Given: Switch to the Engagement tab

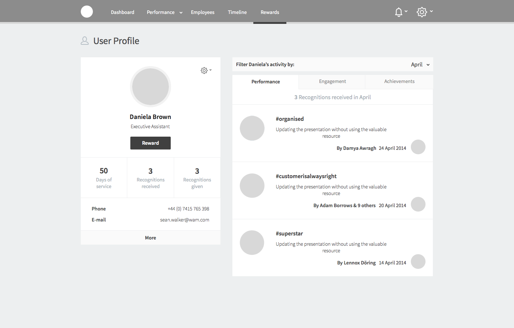Looking at the screenshot, I should [x=332, y=82].
